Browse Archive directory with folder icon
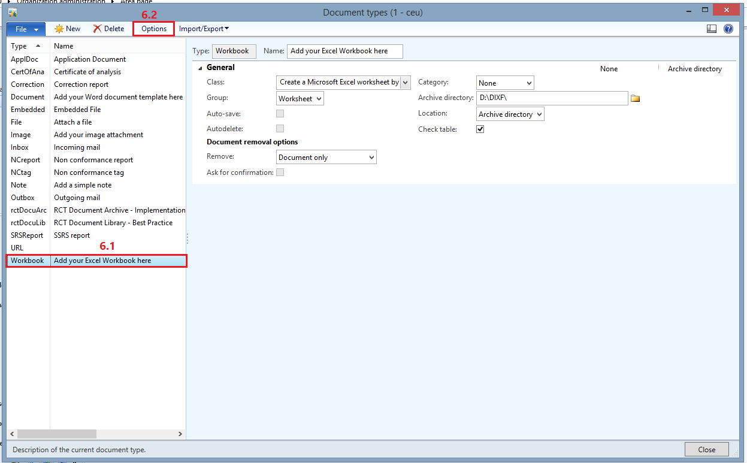This screenshot has height=463, width=747. 635,98
